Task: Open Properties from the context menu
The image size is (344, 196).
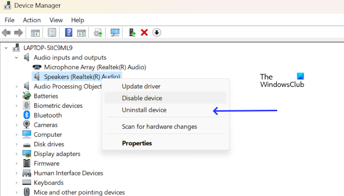Action: coord(137,143)
